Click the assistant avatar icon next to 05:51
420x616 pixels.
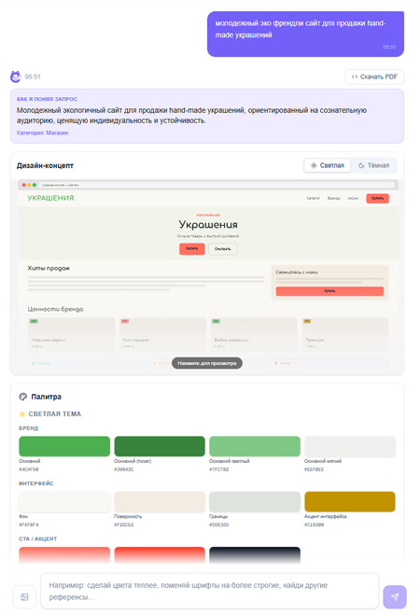pyautogui.click(x=15, y=77)
